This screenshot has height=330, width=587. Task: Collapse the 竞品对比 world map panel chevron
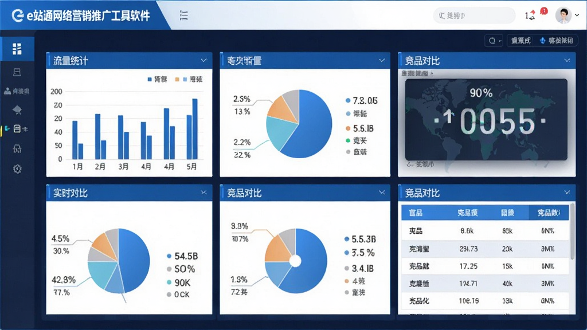point(567,60)
